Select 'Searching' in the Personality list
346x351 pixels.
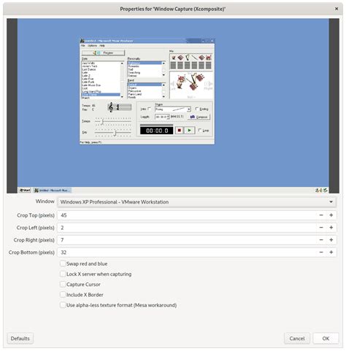(134, 72)
